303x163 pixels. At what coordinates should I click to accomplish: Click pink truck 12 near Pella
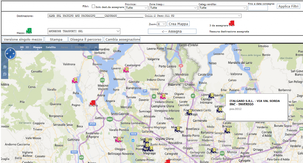pyautogui.click(x=75, y=80)
